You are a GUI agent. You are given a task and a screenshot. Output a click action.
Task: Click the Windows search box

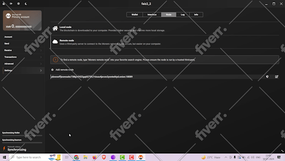(x=36, y=157)
